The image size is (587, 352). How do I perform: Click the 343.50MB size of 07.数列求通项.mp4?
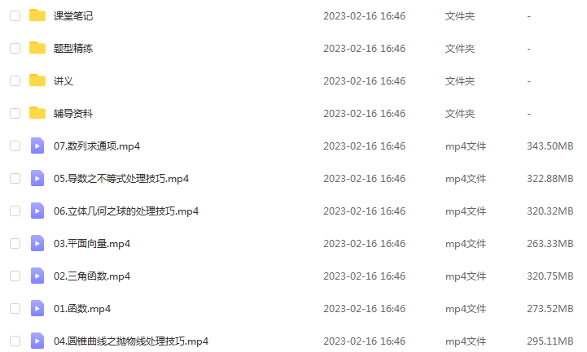(550, 146)
